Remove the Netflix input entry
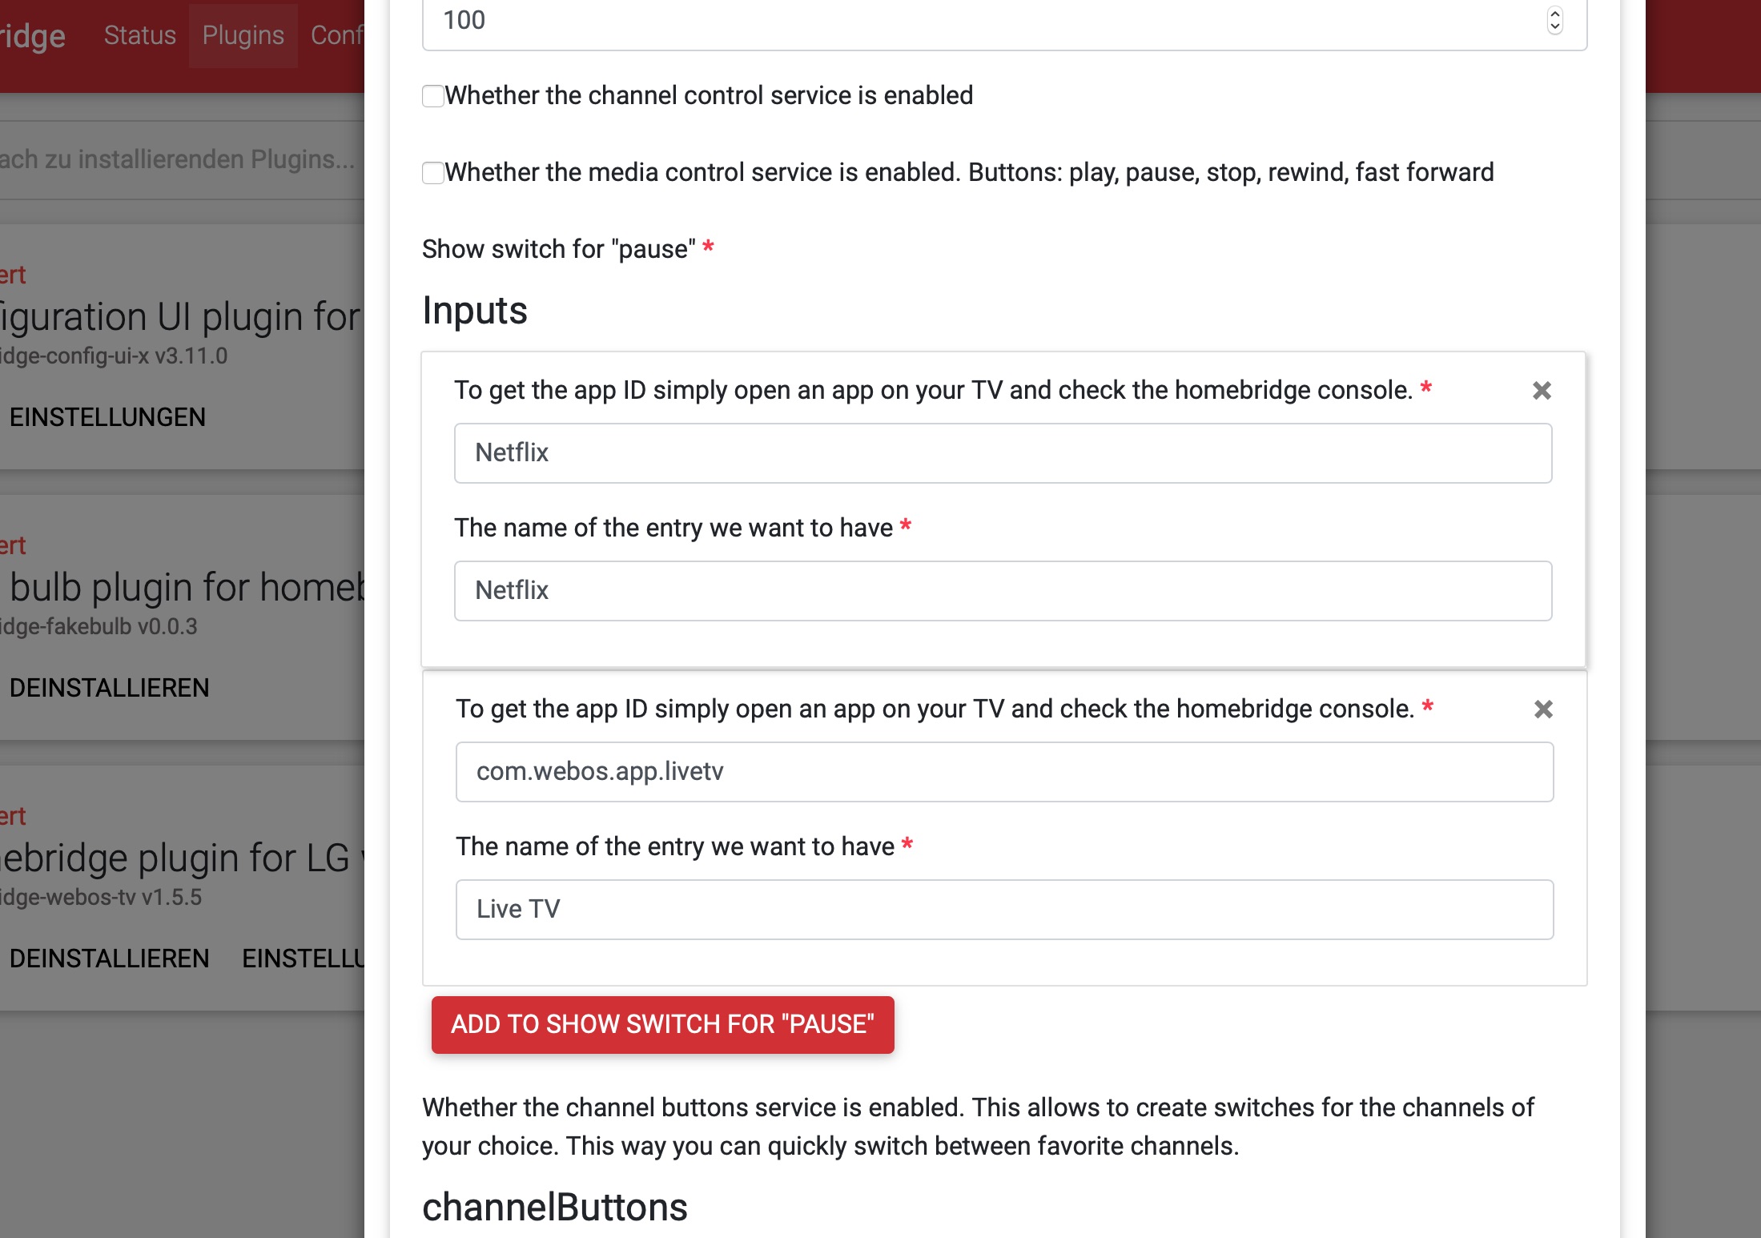Image resolution: width=1761 pixels, height=1238 pixels. point(1542,391)
